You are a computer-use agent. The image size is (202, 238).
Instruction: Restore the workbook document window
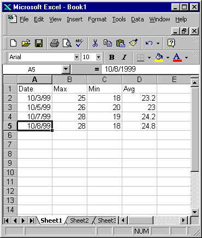[x=184, y=31]
